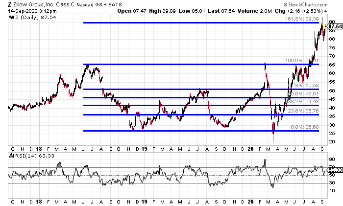Click the candlestick icon beside Z (Daily)
343x206 pixels.
point(11,17)
